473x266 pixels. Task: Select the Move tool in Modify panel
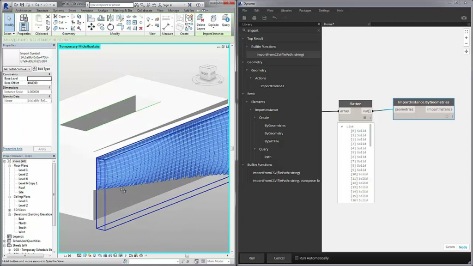coord(91,27)
